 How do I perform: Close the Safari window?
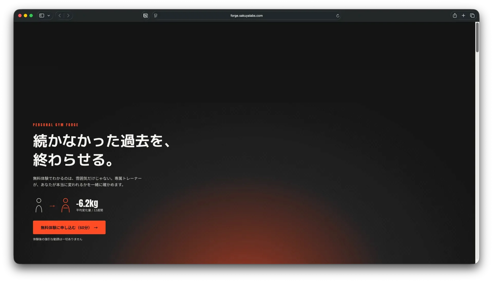click(20, 16)
